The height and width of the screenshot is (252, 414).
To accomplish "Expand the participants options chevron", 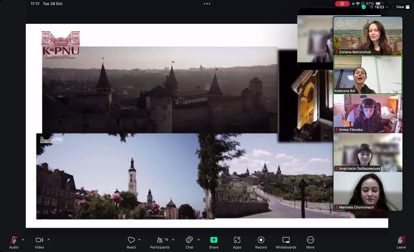I will click(173, 240).
